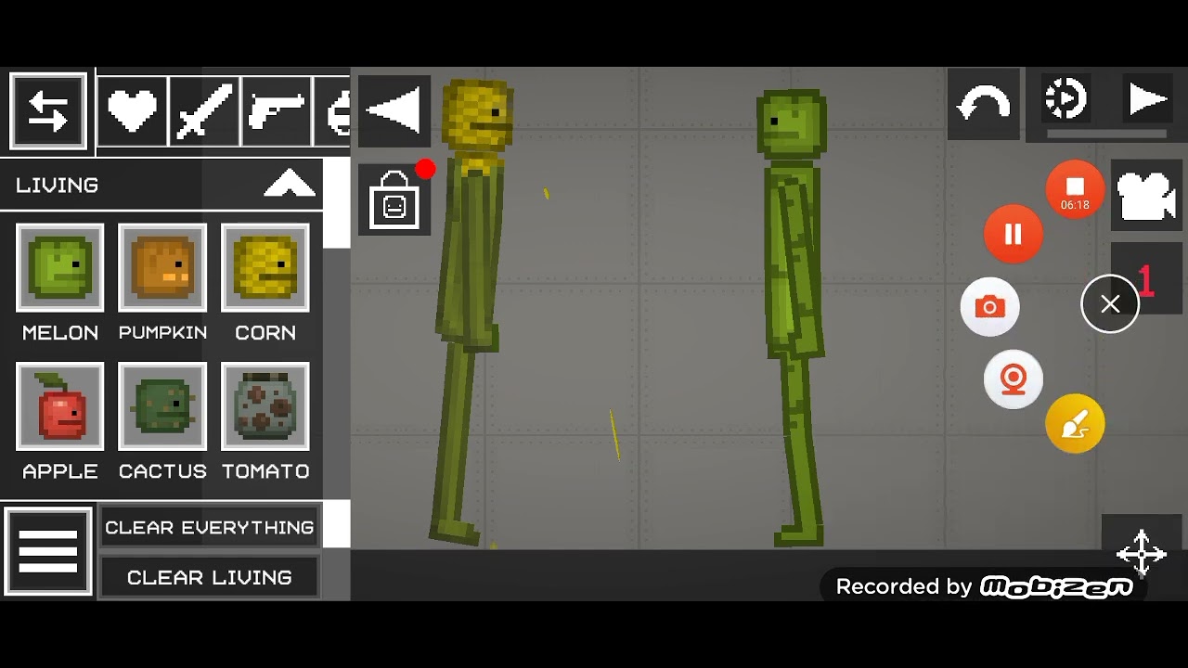
Task: Tap the swap arrows panel button
Action: coord(48,111)
